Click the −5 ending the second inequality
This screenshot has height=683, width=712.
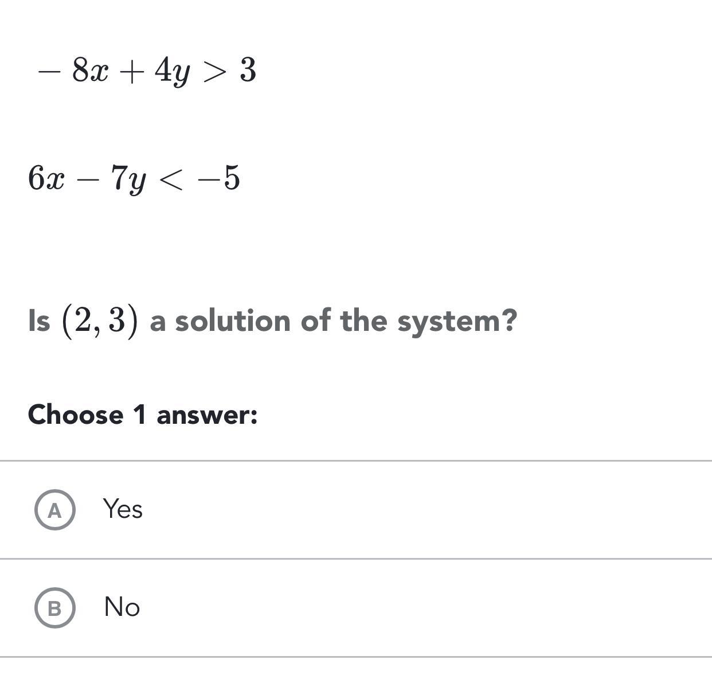pyautogui.click(x=218, y=178)
